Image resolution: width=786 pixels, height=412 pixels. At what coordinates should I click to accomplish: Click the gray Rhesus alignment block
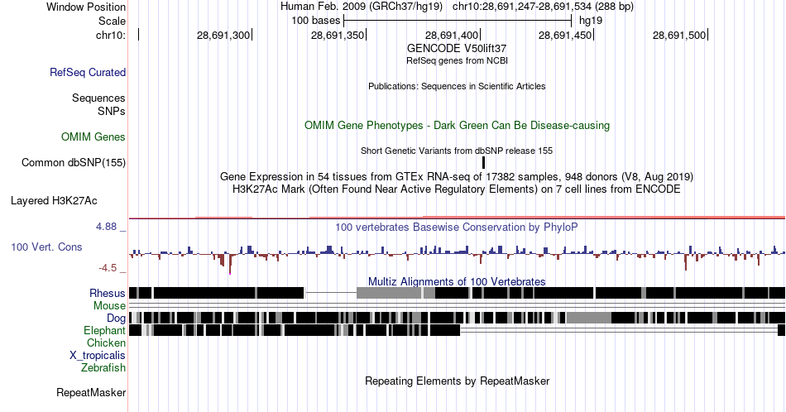click(389, 293)
